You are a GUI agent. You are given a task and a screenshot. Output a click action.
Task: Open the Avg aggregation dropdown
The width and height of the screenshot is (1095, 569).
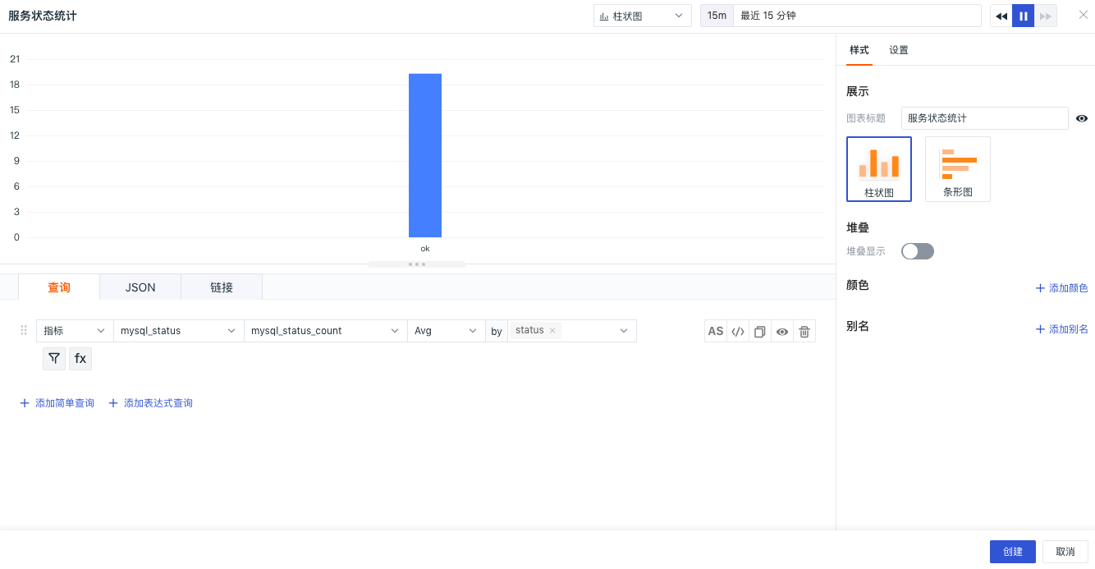click(x=446, y=331)
